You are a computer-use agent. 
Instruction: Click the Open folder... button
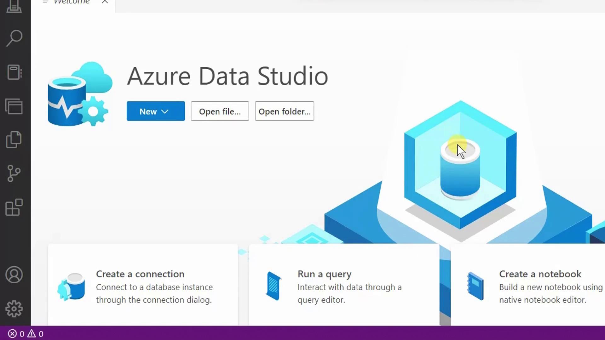[284, 111]
